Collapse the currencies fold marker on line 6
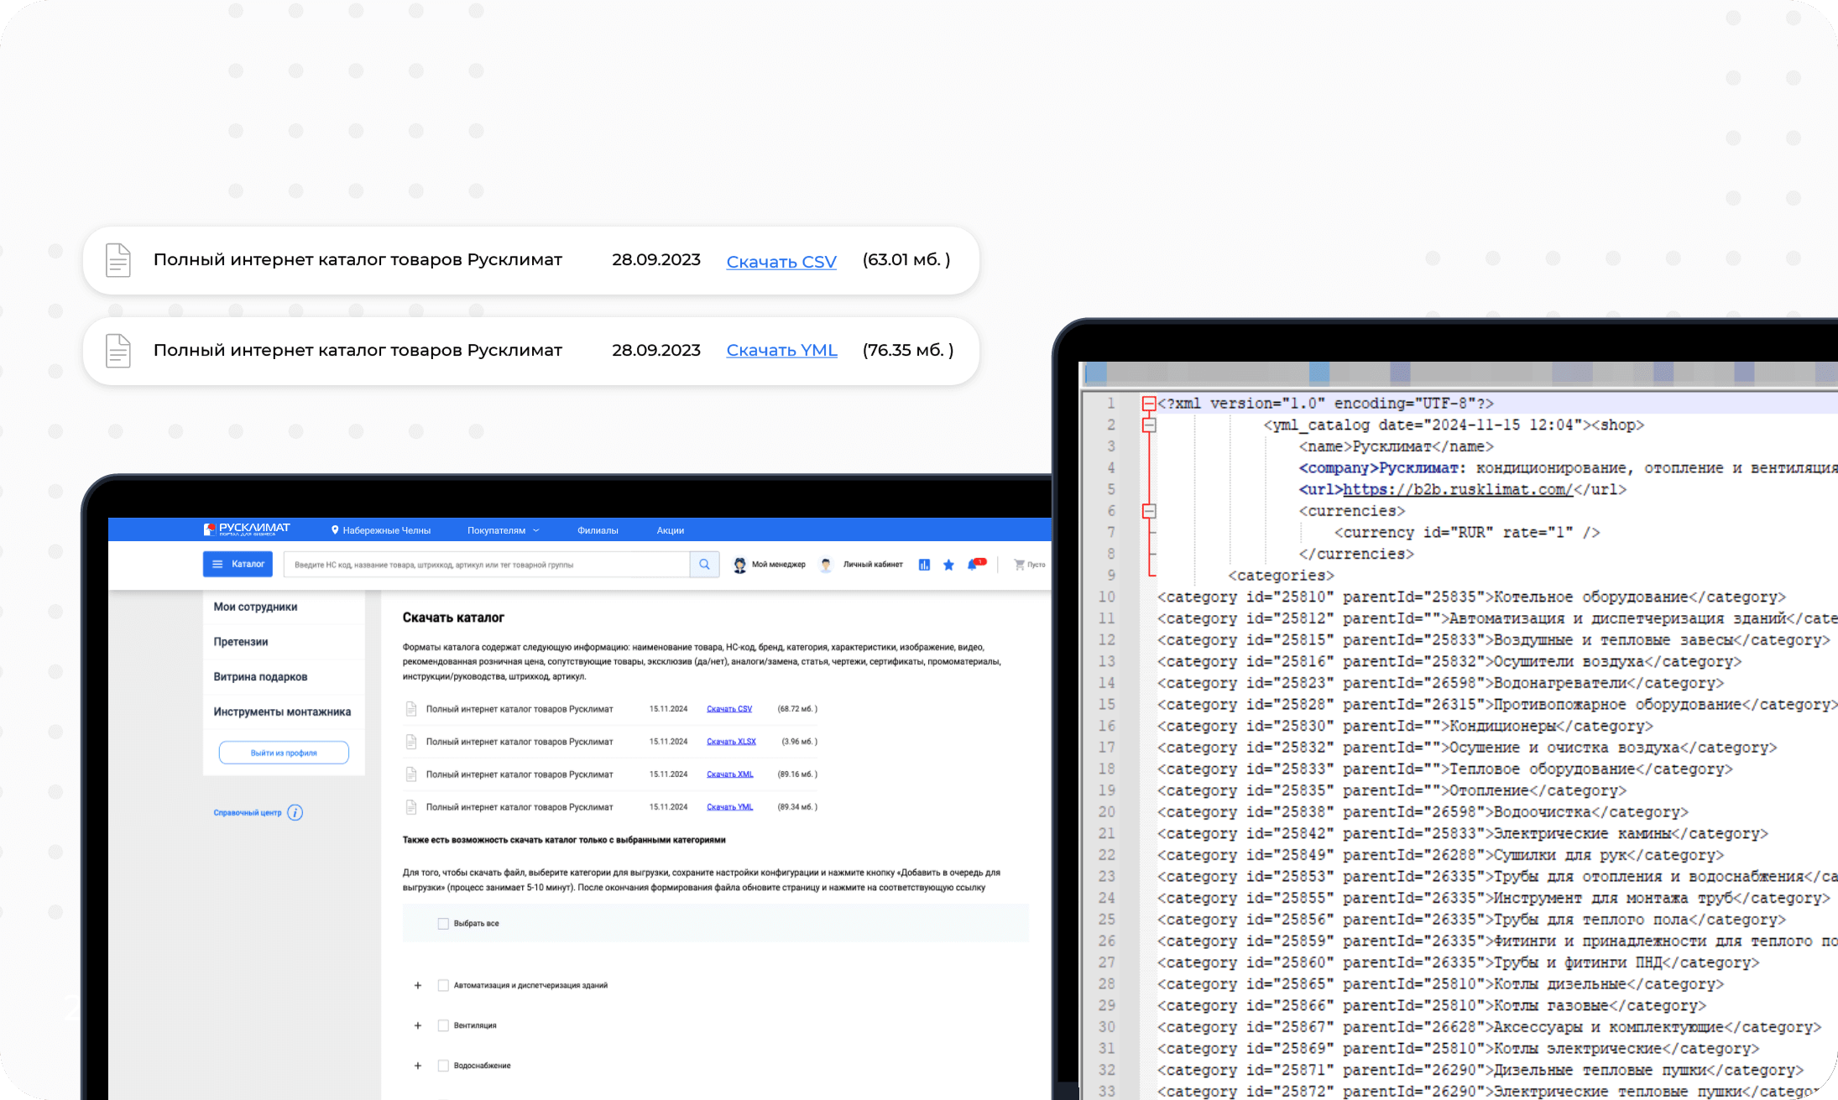Screen dimensions: 1838x1100 pos(1149,511)
